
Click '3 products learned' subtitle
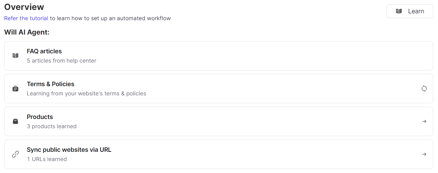51,127
